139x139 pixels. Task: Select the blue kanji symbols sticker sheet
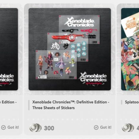click(68, 47)
